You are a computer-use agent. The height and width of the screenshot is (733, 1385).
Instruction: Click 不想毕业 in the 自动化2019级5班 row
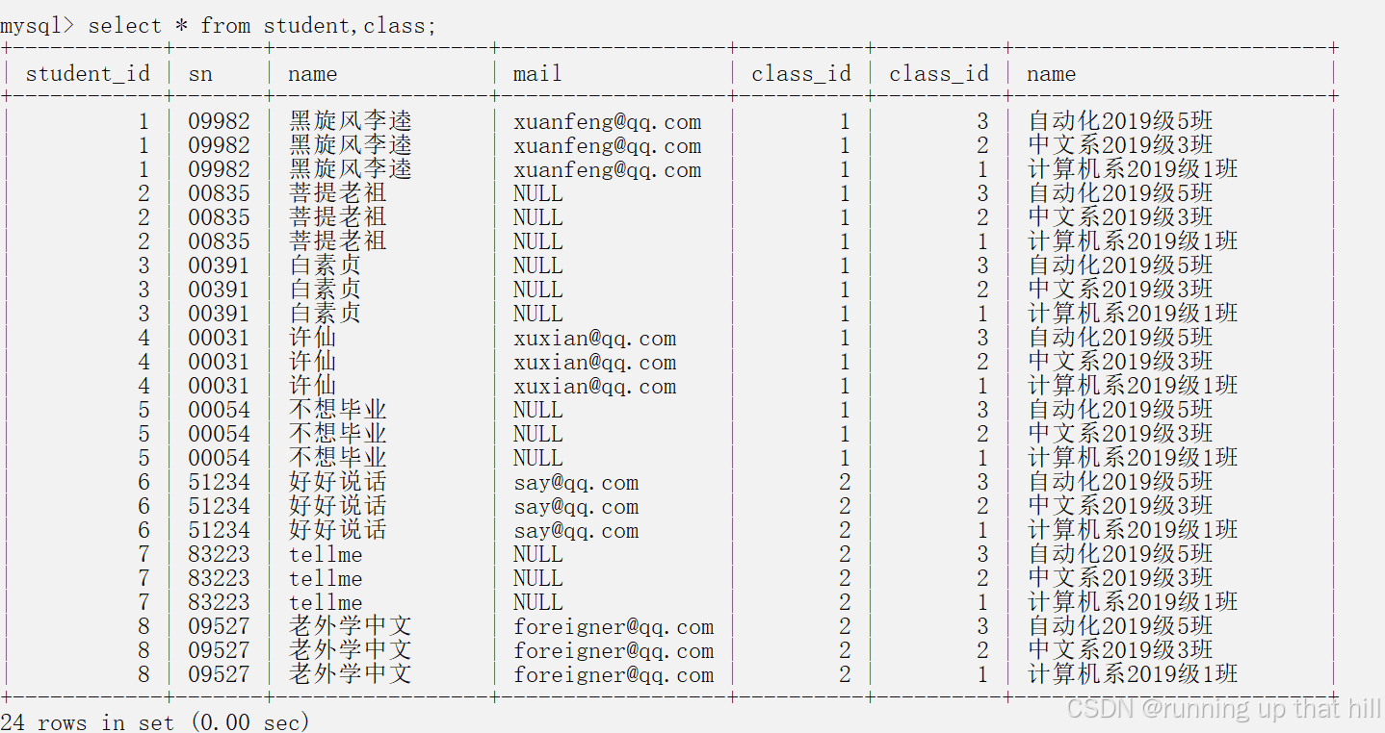(x=338, y=410)
